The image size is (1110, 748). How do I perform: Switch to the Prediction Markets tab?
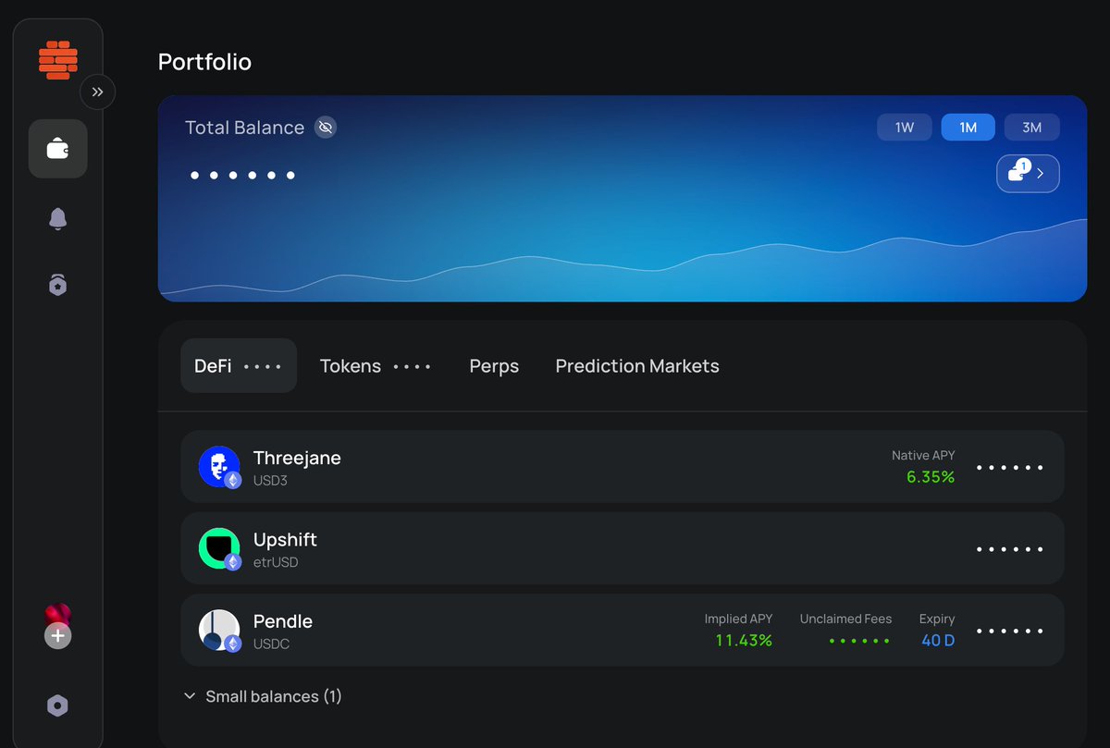tap(637, 366)
